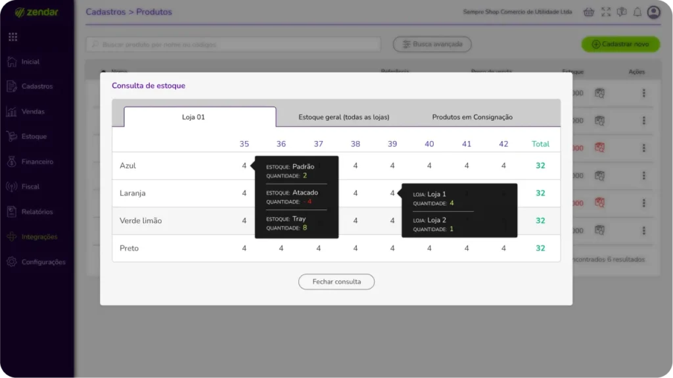This screenshot has height=378, width=673.
Task: Open Busca avançada filter options
Action: click(x=432, y=44)
